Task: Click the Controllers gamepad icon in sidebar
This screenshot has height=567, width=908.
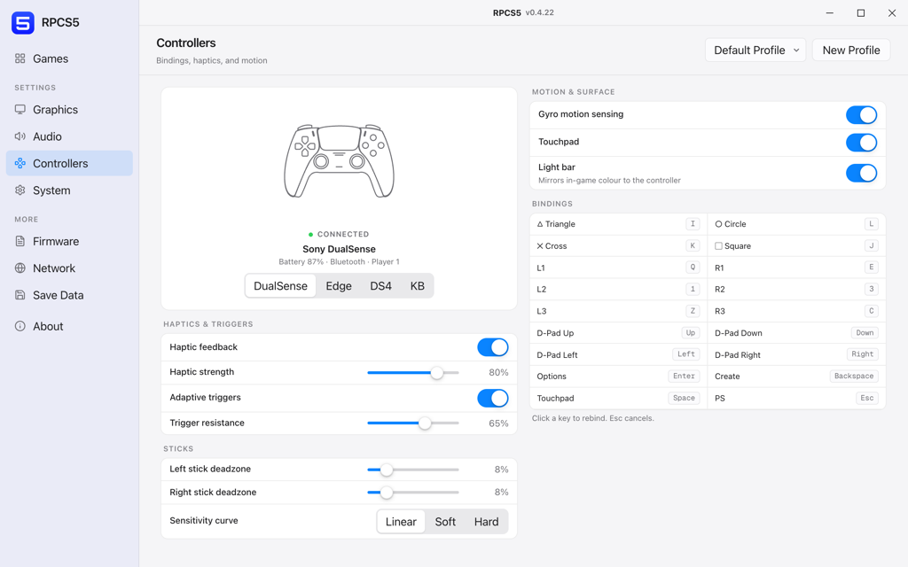Action: pos(20,163)
